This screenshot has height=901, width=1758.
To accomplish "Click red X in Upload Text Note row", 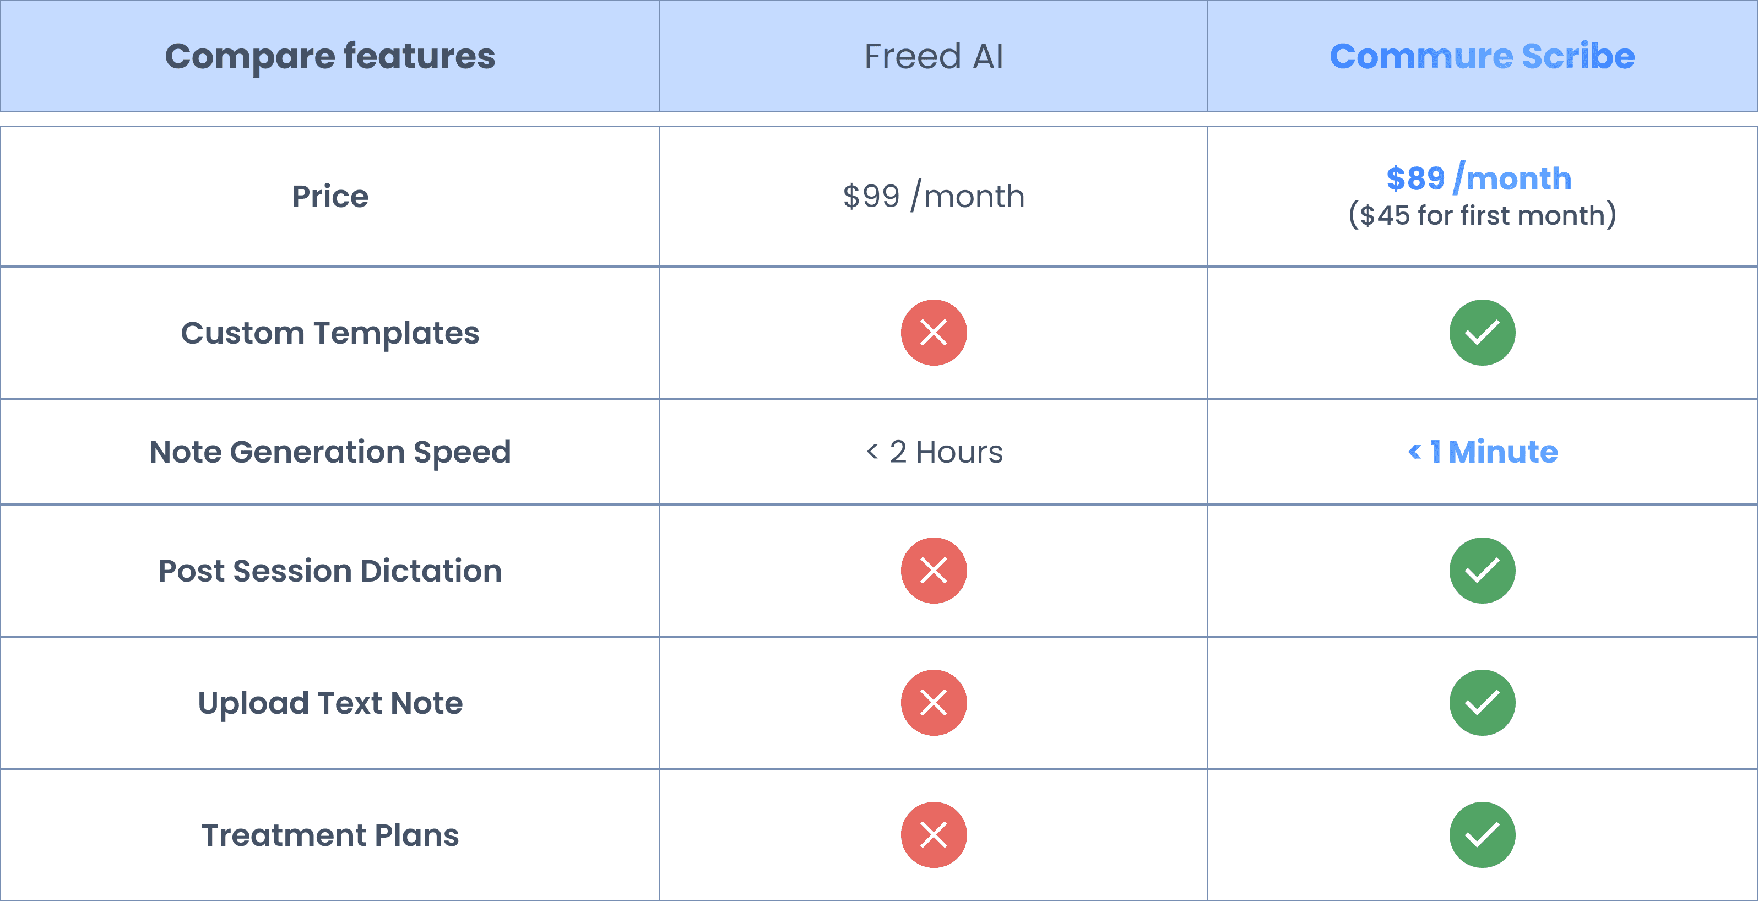I will (x=933, y=702).
